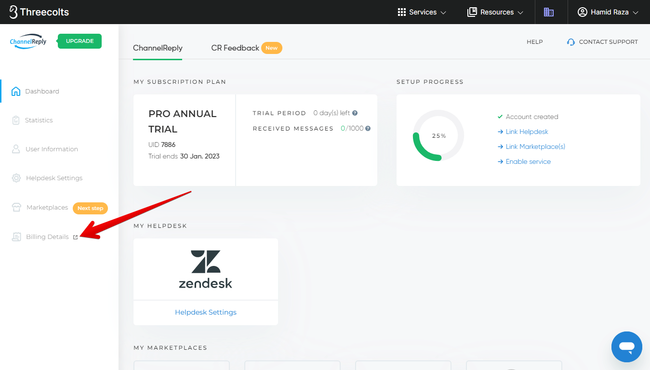
Task: Click the Threecolts logo
Action: pos(39,12)
